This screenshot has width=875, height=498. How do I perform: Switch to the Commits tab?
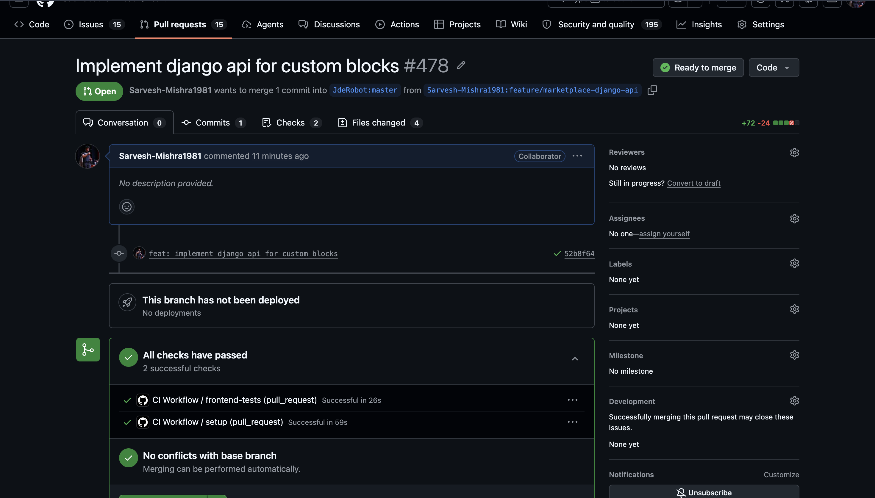click(213, 123)
